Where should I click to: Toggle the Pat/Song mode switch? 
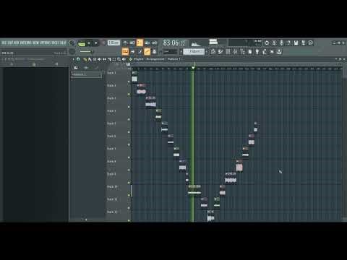82,43
